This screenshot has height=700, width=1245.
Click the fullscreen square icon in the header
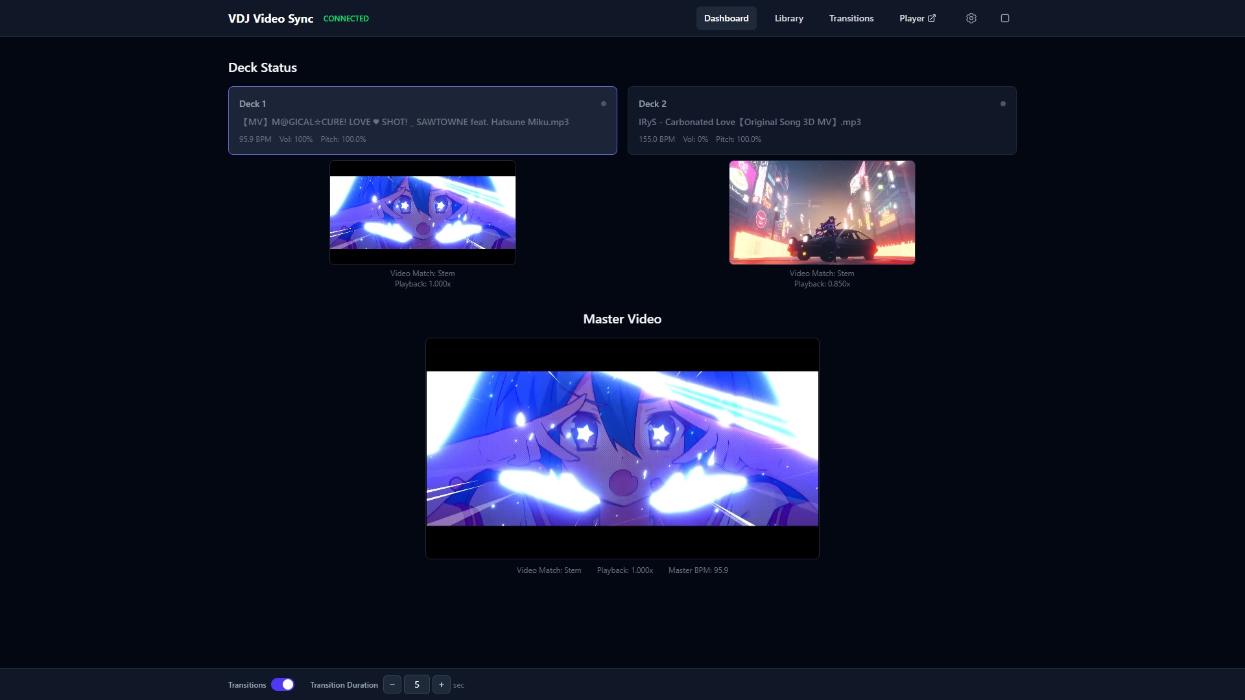point(1006,18)
